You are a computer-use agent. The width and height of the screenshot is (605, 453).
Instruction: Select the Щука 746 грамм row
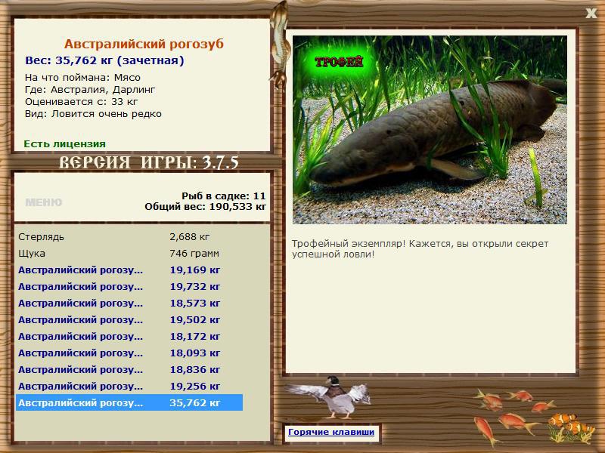129,254
